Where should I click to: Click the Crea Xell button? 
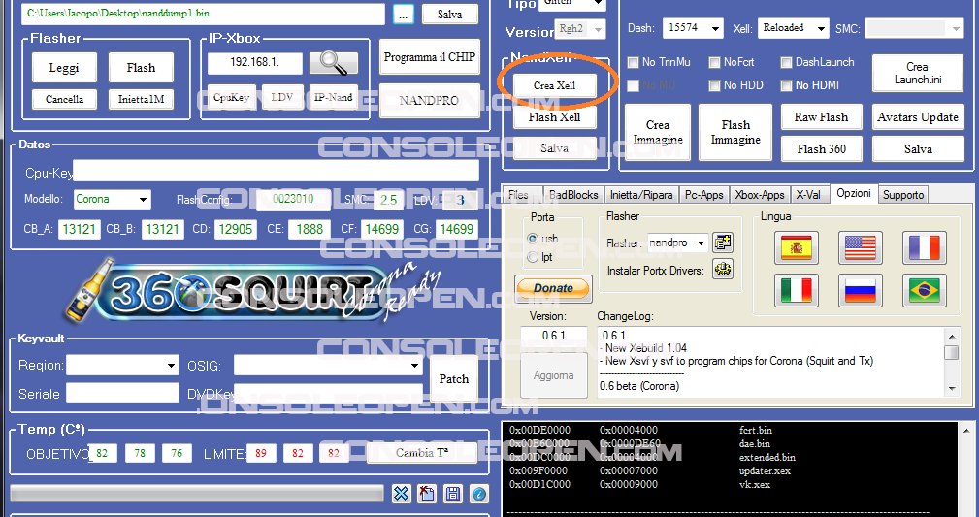pos(554,85)
